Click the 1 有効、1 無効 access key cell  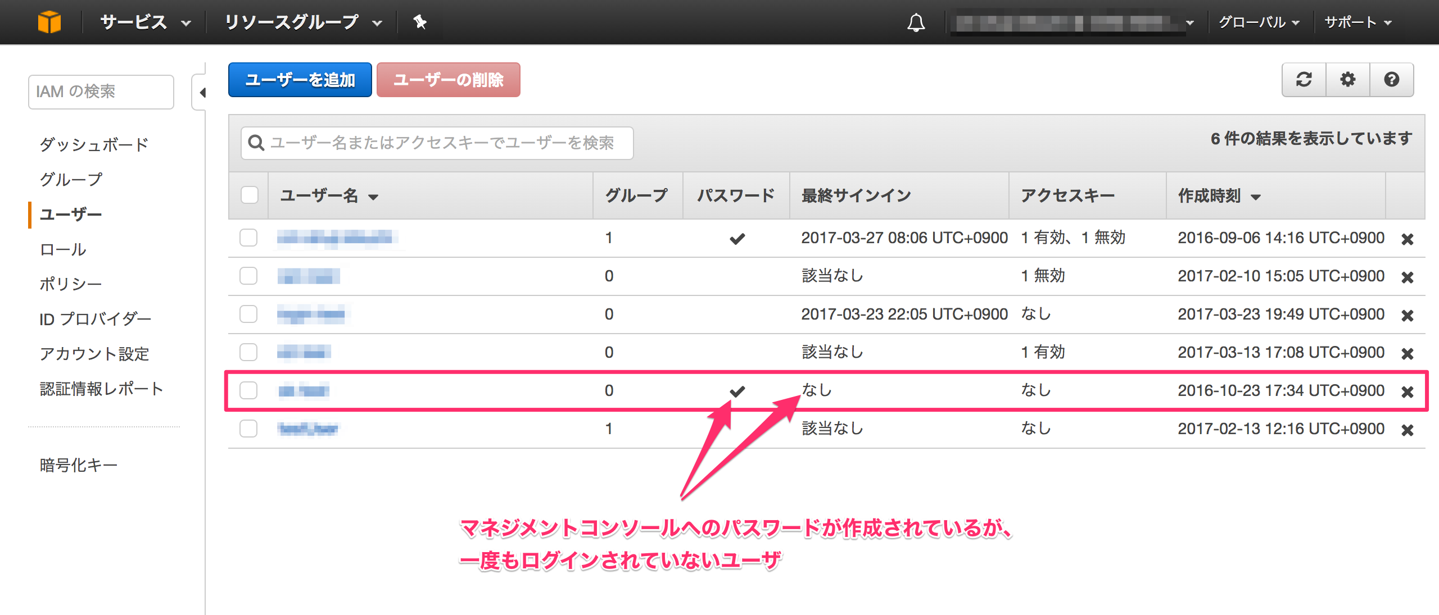click(x=1073, y=238)
